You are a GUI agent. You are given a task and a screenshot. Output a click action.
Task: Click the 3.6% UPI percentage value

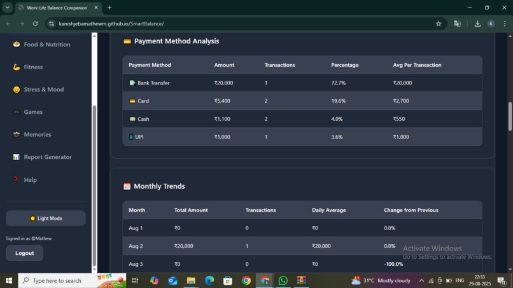tap(337, 137)
